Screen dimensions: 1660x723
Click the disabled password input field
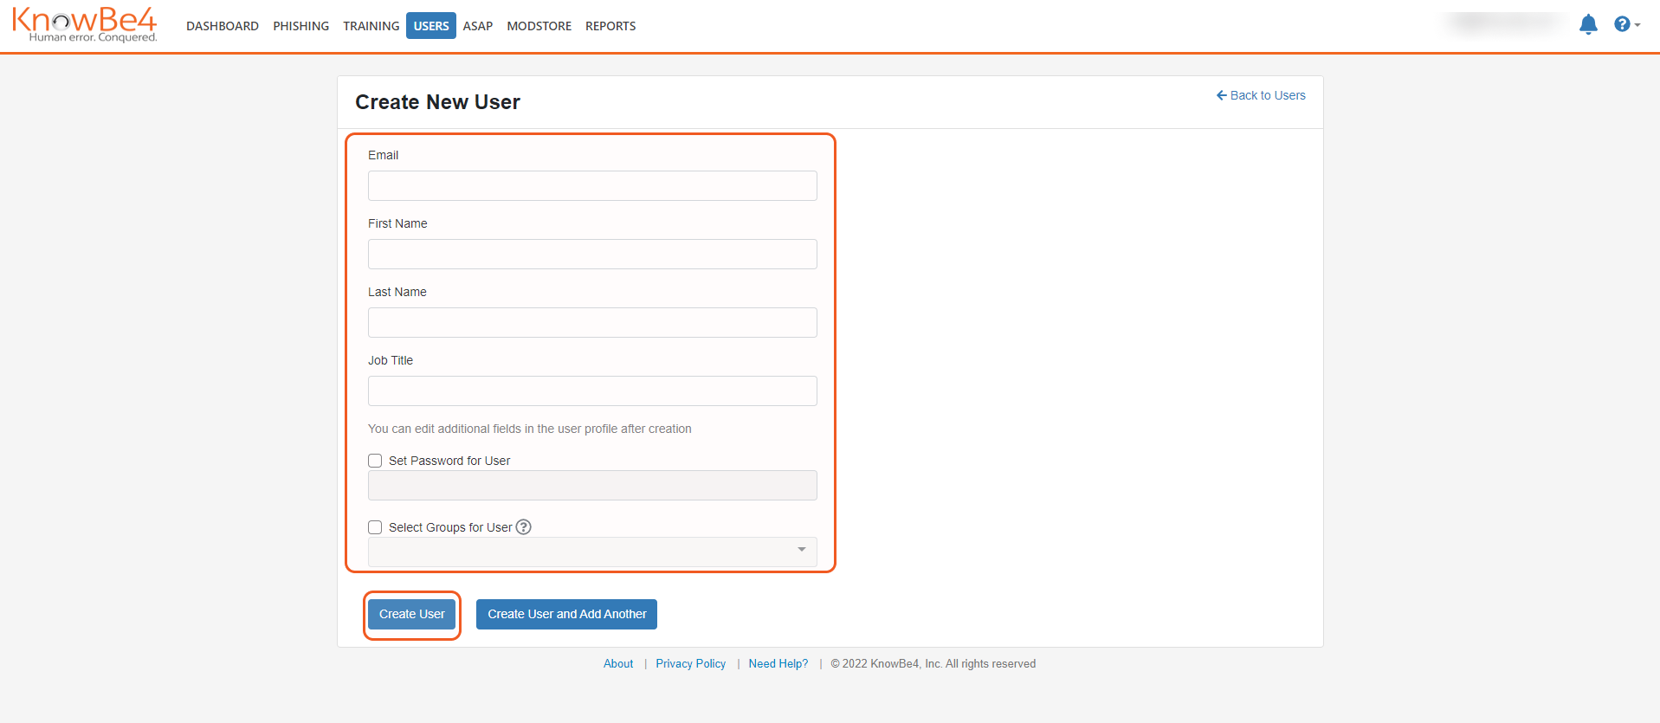pos(592,485)
